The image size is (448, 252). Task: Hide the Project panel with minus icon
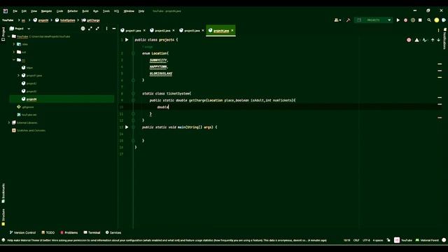click(114, 29)
